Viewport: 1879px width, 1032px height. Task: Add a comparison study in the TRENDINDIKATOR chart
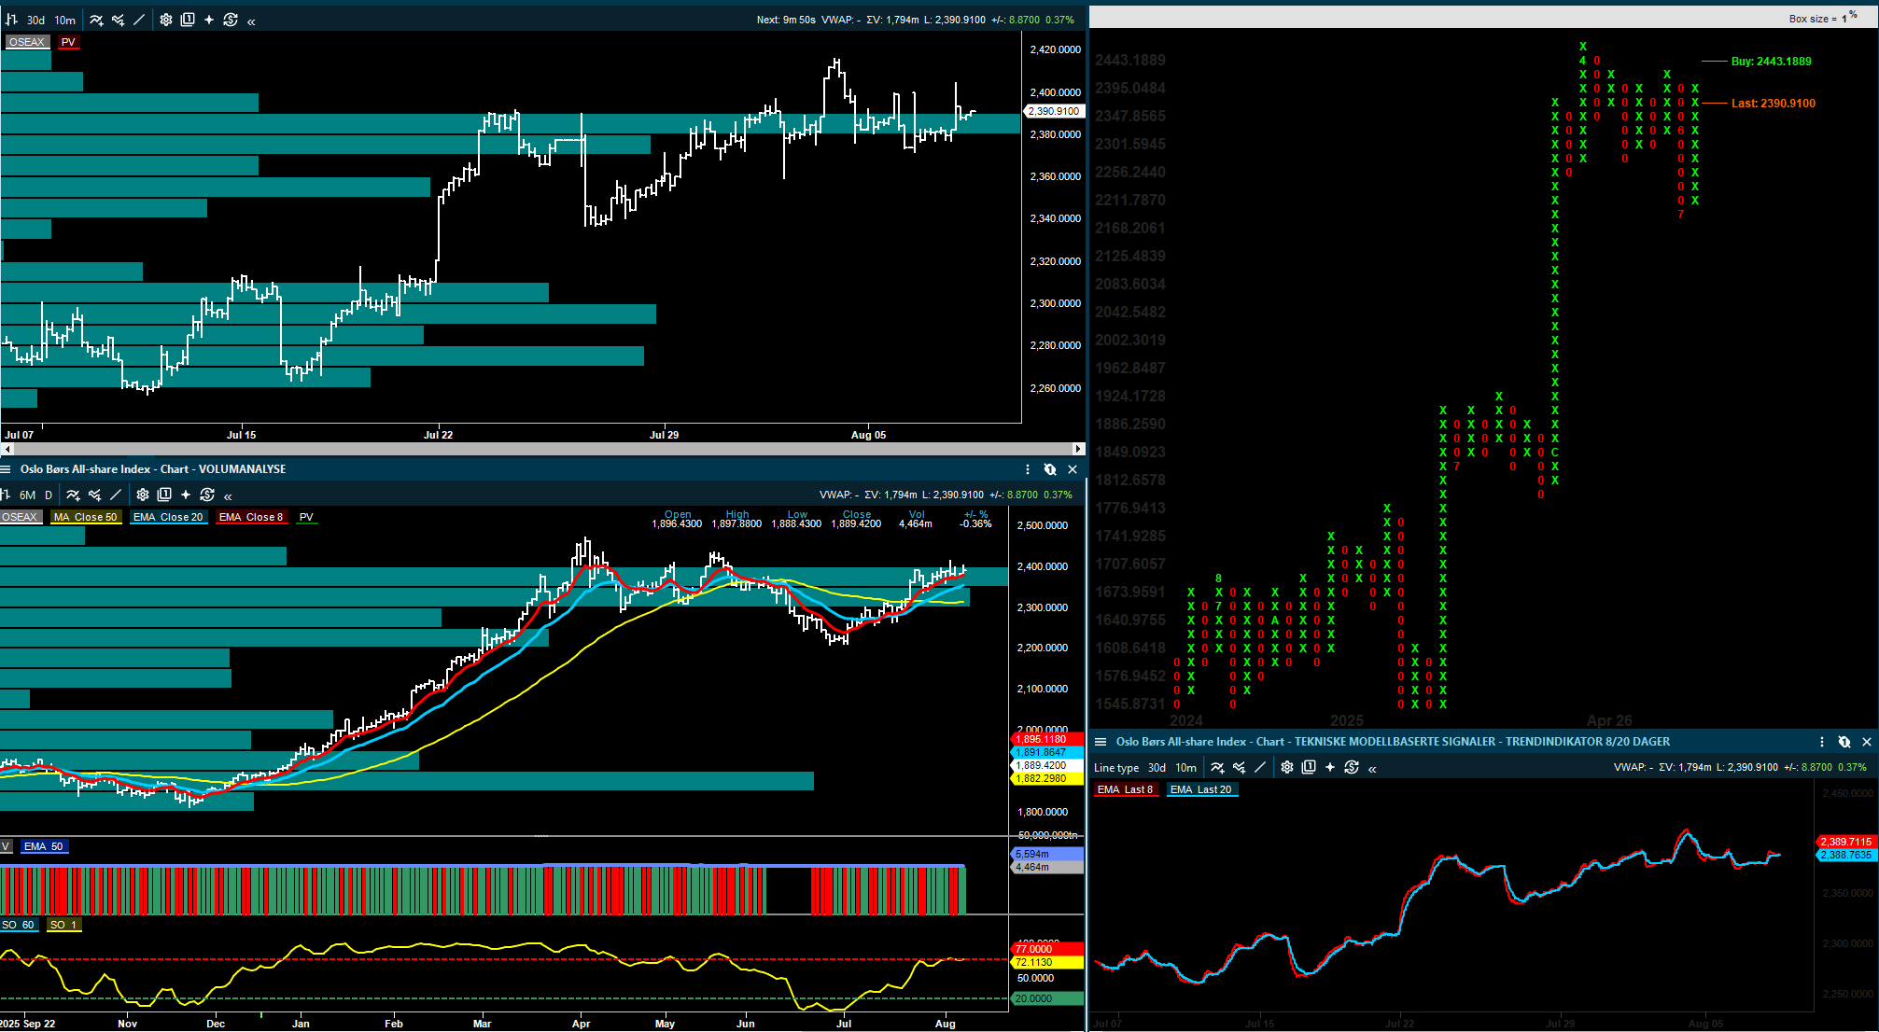1239,767
